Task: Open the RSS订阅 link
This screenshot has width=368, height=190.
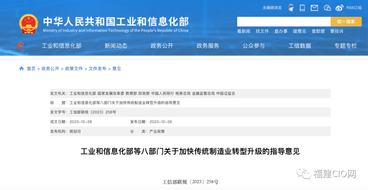Action: [354, 7]
